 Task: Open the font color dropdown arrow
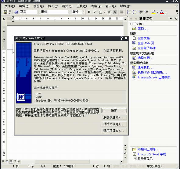coord(166,12)
